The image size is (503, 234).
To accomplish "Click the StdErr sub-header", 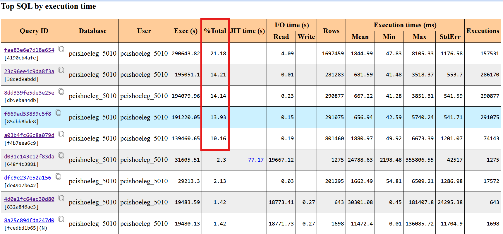I will point(450,37).
